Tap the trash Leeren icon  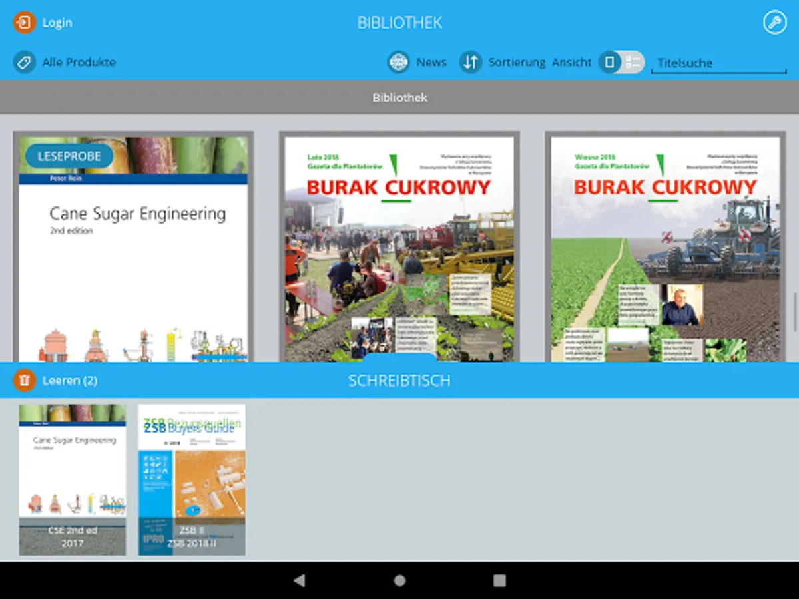pos(25,381)
